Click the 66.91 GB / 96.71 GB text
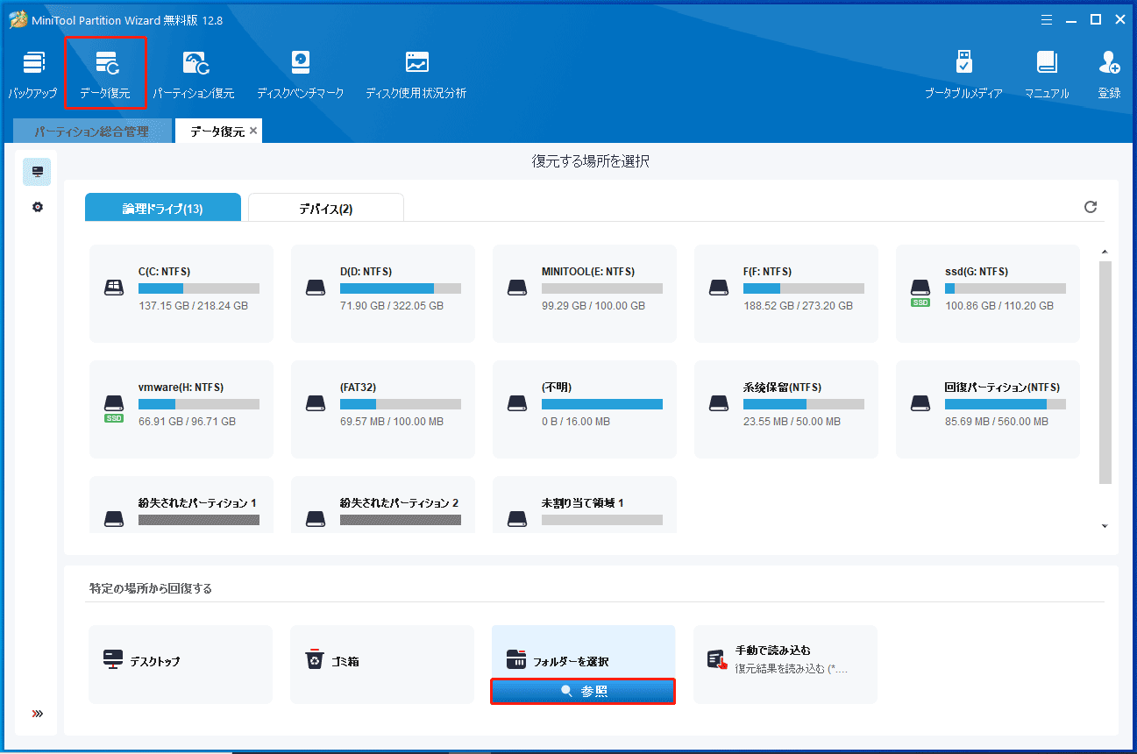 [187, 422]
